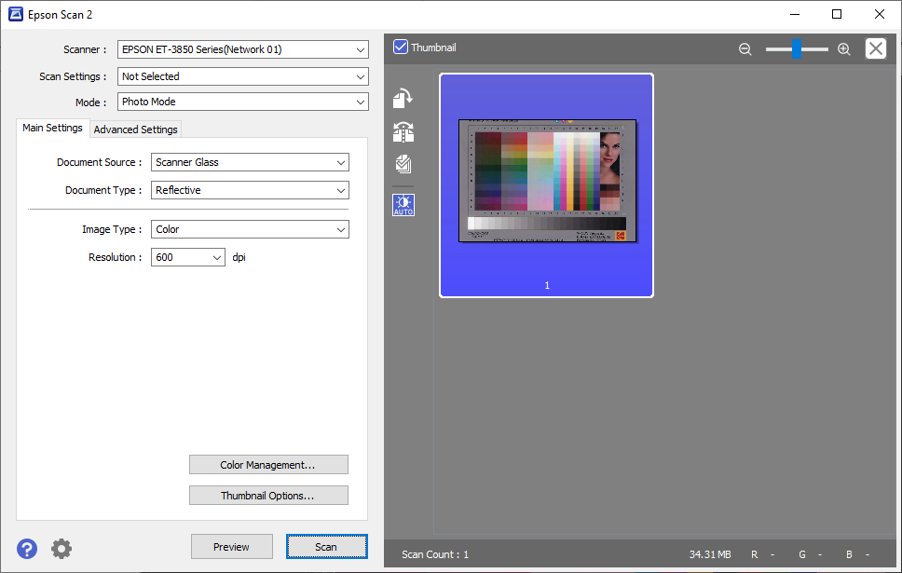The height and width of the screenshot is (573, 902).
Task: Zoom out the preview with minus magnifier
Action: pos(745,49)
